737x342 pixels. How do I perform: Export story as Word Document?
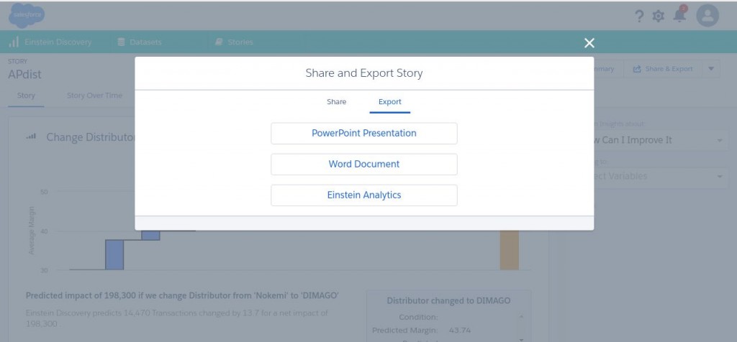point(363,164)
